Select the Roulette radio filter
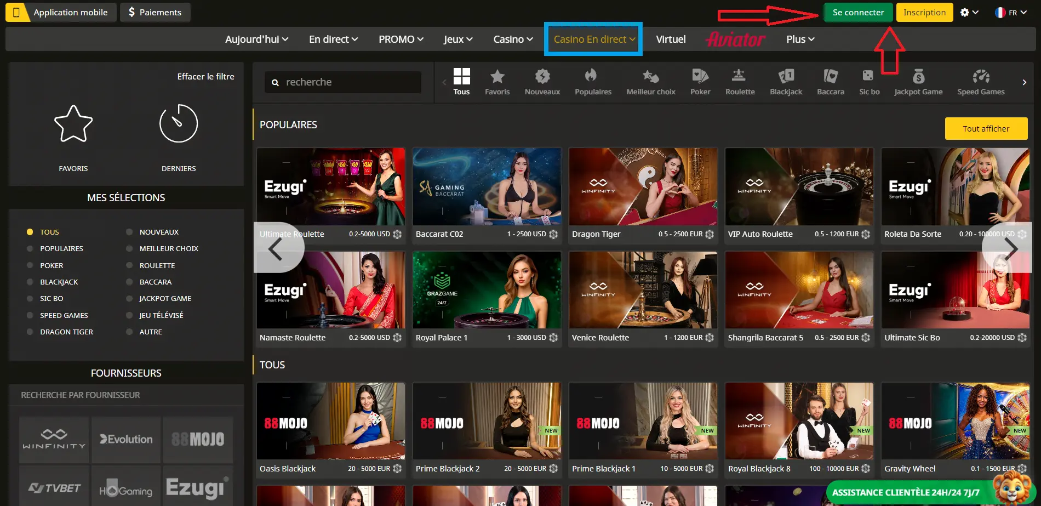1041x506 pixels. pyautogui.click(x=130, y=265)
